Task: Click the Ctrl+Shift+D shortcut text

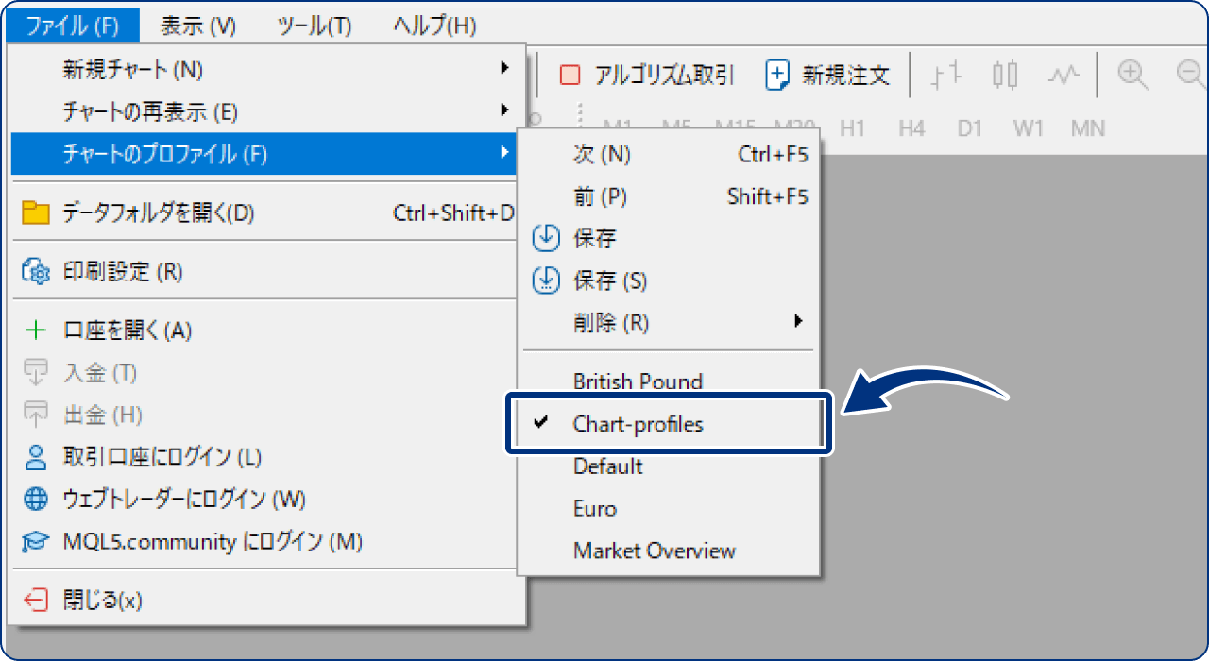Action: coord(454,213)
